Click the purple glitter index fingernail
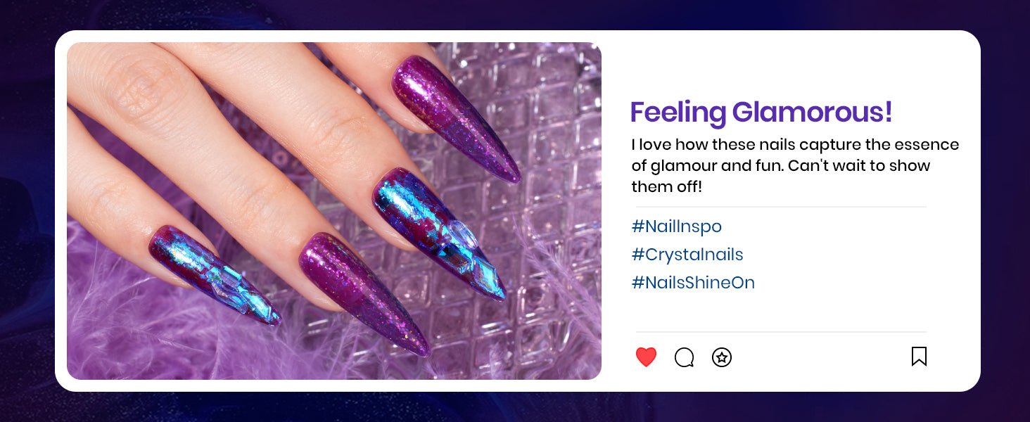Image resolution: width=1030 pixels, height=422 pixels. pos(456,118)
